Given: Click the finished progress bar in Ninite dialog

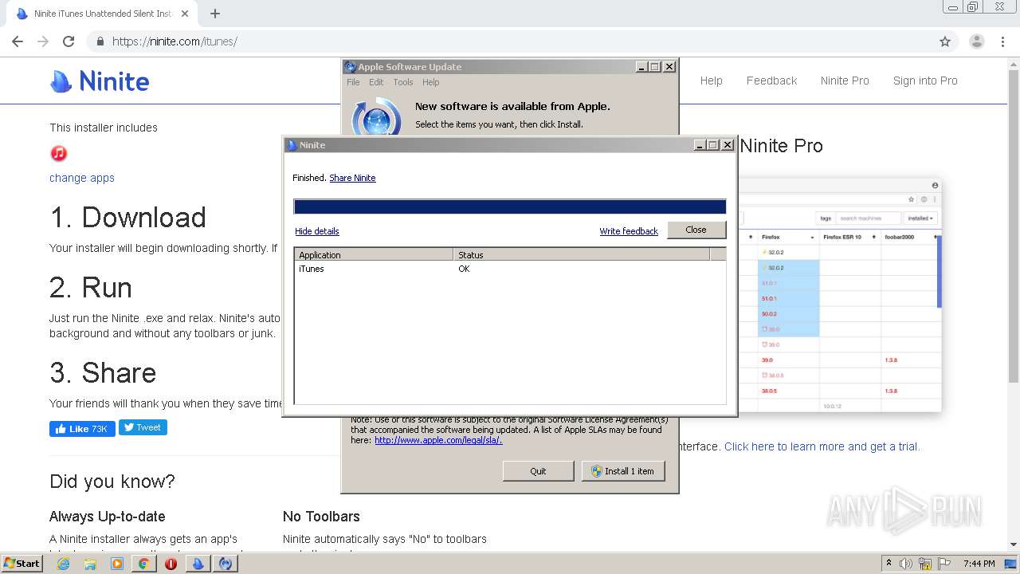Looking at the screenshot, I should [510, 207].
